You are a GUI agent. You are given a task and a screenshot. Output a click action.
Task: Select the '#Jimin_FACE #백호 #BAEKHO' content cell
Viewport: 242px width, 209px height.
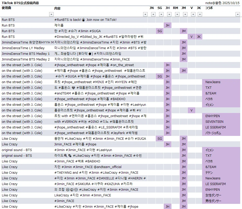point(101,161)
